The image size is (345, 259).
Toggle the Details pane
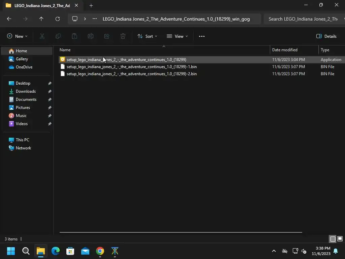pyautogui.click(x=326, y=36)
